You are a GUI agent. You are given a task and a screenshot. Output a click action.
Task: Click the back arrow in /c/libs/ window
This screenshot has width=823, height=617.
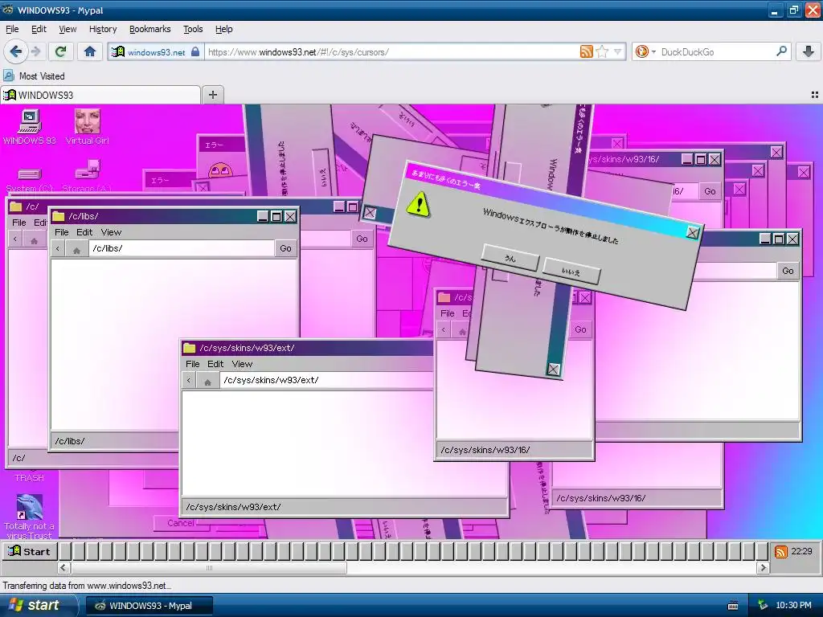(x=58, y=249)
